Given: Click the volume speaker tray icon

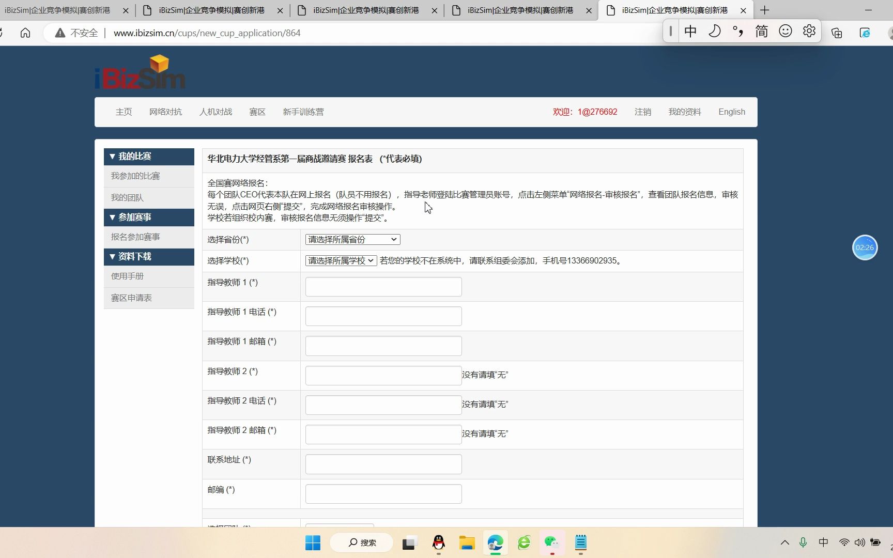Looking at the screenshot, I should tap(859, 542).
